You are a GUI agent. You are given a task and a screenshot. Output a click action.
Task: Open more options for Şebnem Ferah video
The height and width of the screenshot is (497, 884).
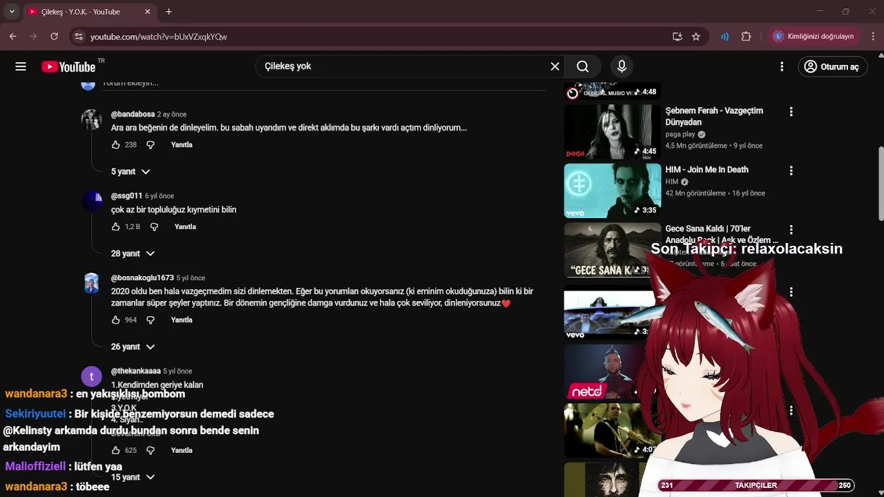tap(791, 111)
